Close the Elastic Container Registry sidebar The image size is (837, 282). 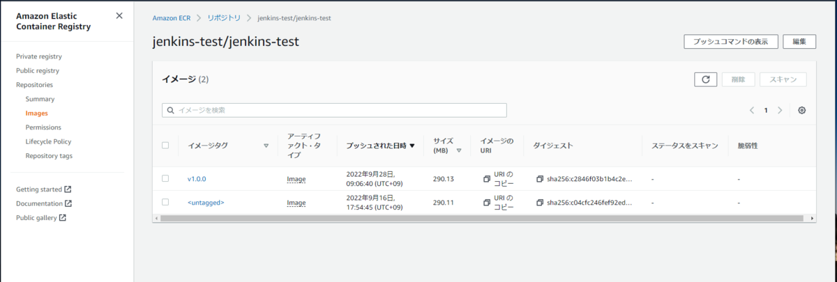[119, 15]
